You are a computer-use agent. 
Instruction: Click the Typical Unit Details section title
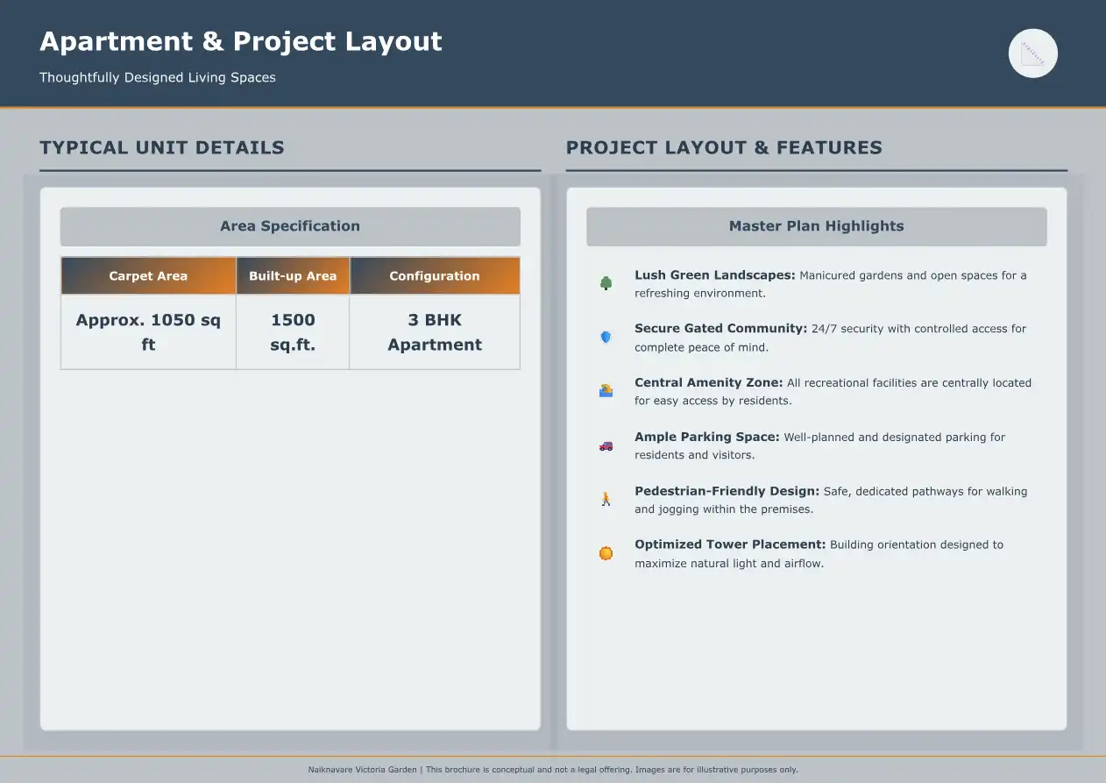click(162, 147)
